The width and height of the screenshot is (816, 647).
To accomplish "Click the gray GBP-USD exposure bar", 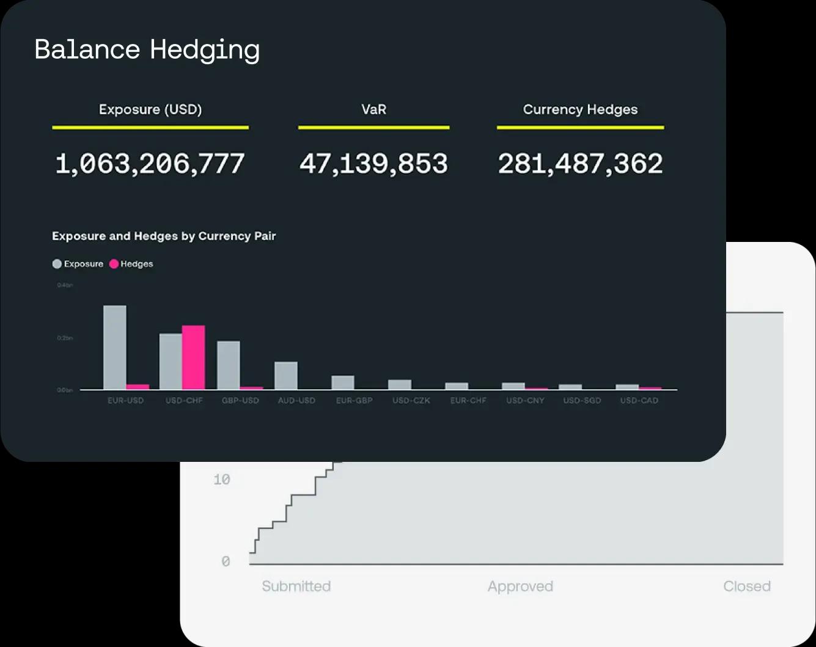I will pos(229,365).
